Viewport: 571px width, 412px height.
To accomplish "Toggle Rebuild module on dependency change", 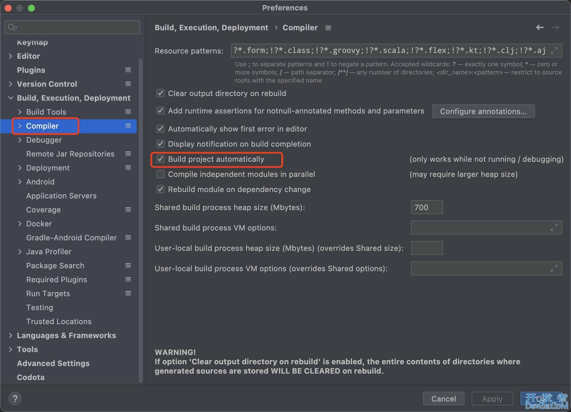I will coord(160,189).
